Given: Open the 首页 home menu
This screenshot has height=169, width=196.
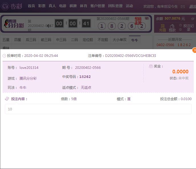Looking at the screenshot, I should [31, 6].
